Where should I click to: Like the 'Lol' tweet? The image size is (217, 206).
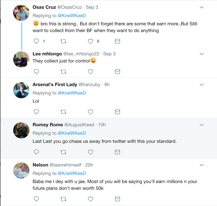[x=91, y=112]
